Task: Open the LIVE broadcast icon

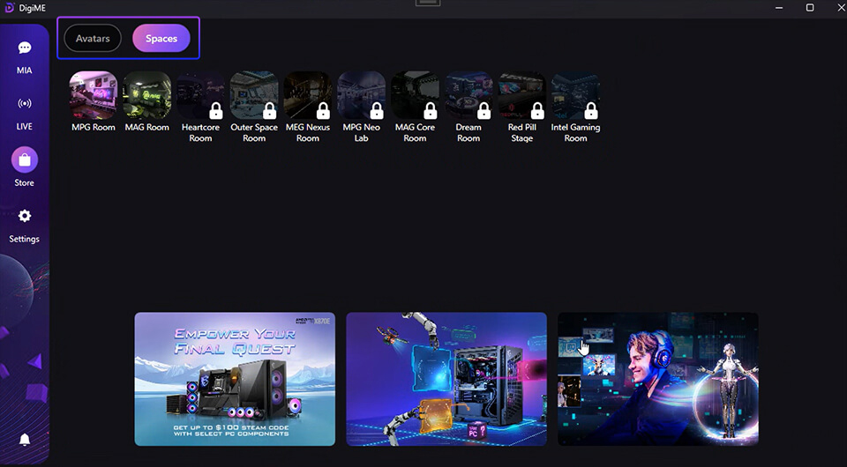Action: [25, 104]
